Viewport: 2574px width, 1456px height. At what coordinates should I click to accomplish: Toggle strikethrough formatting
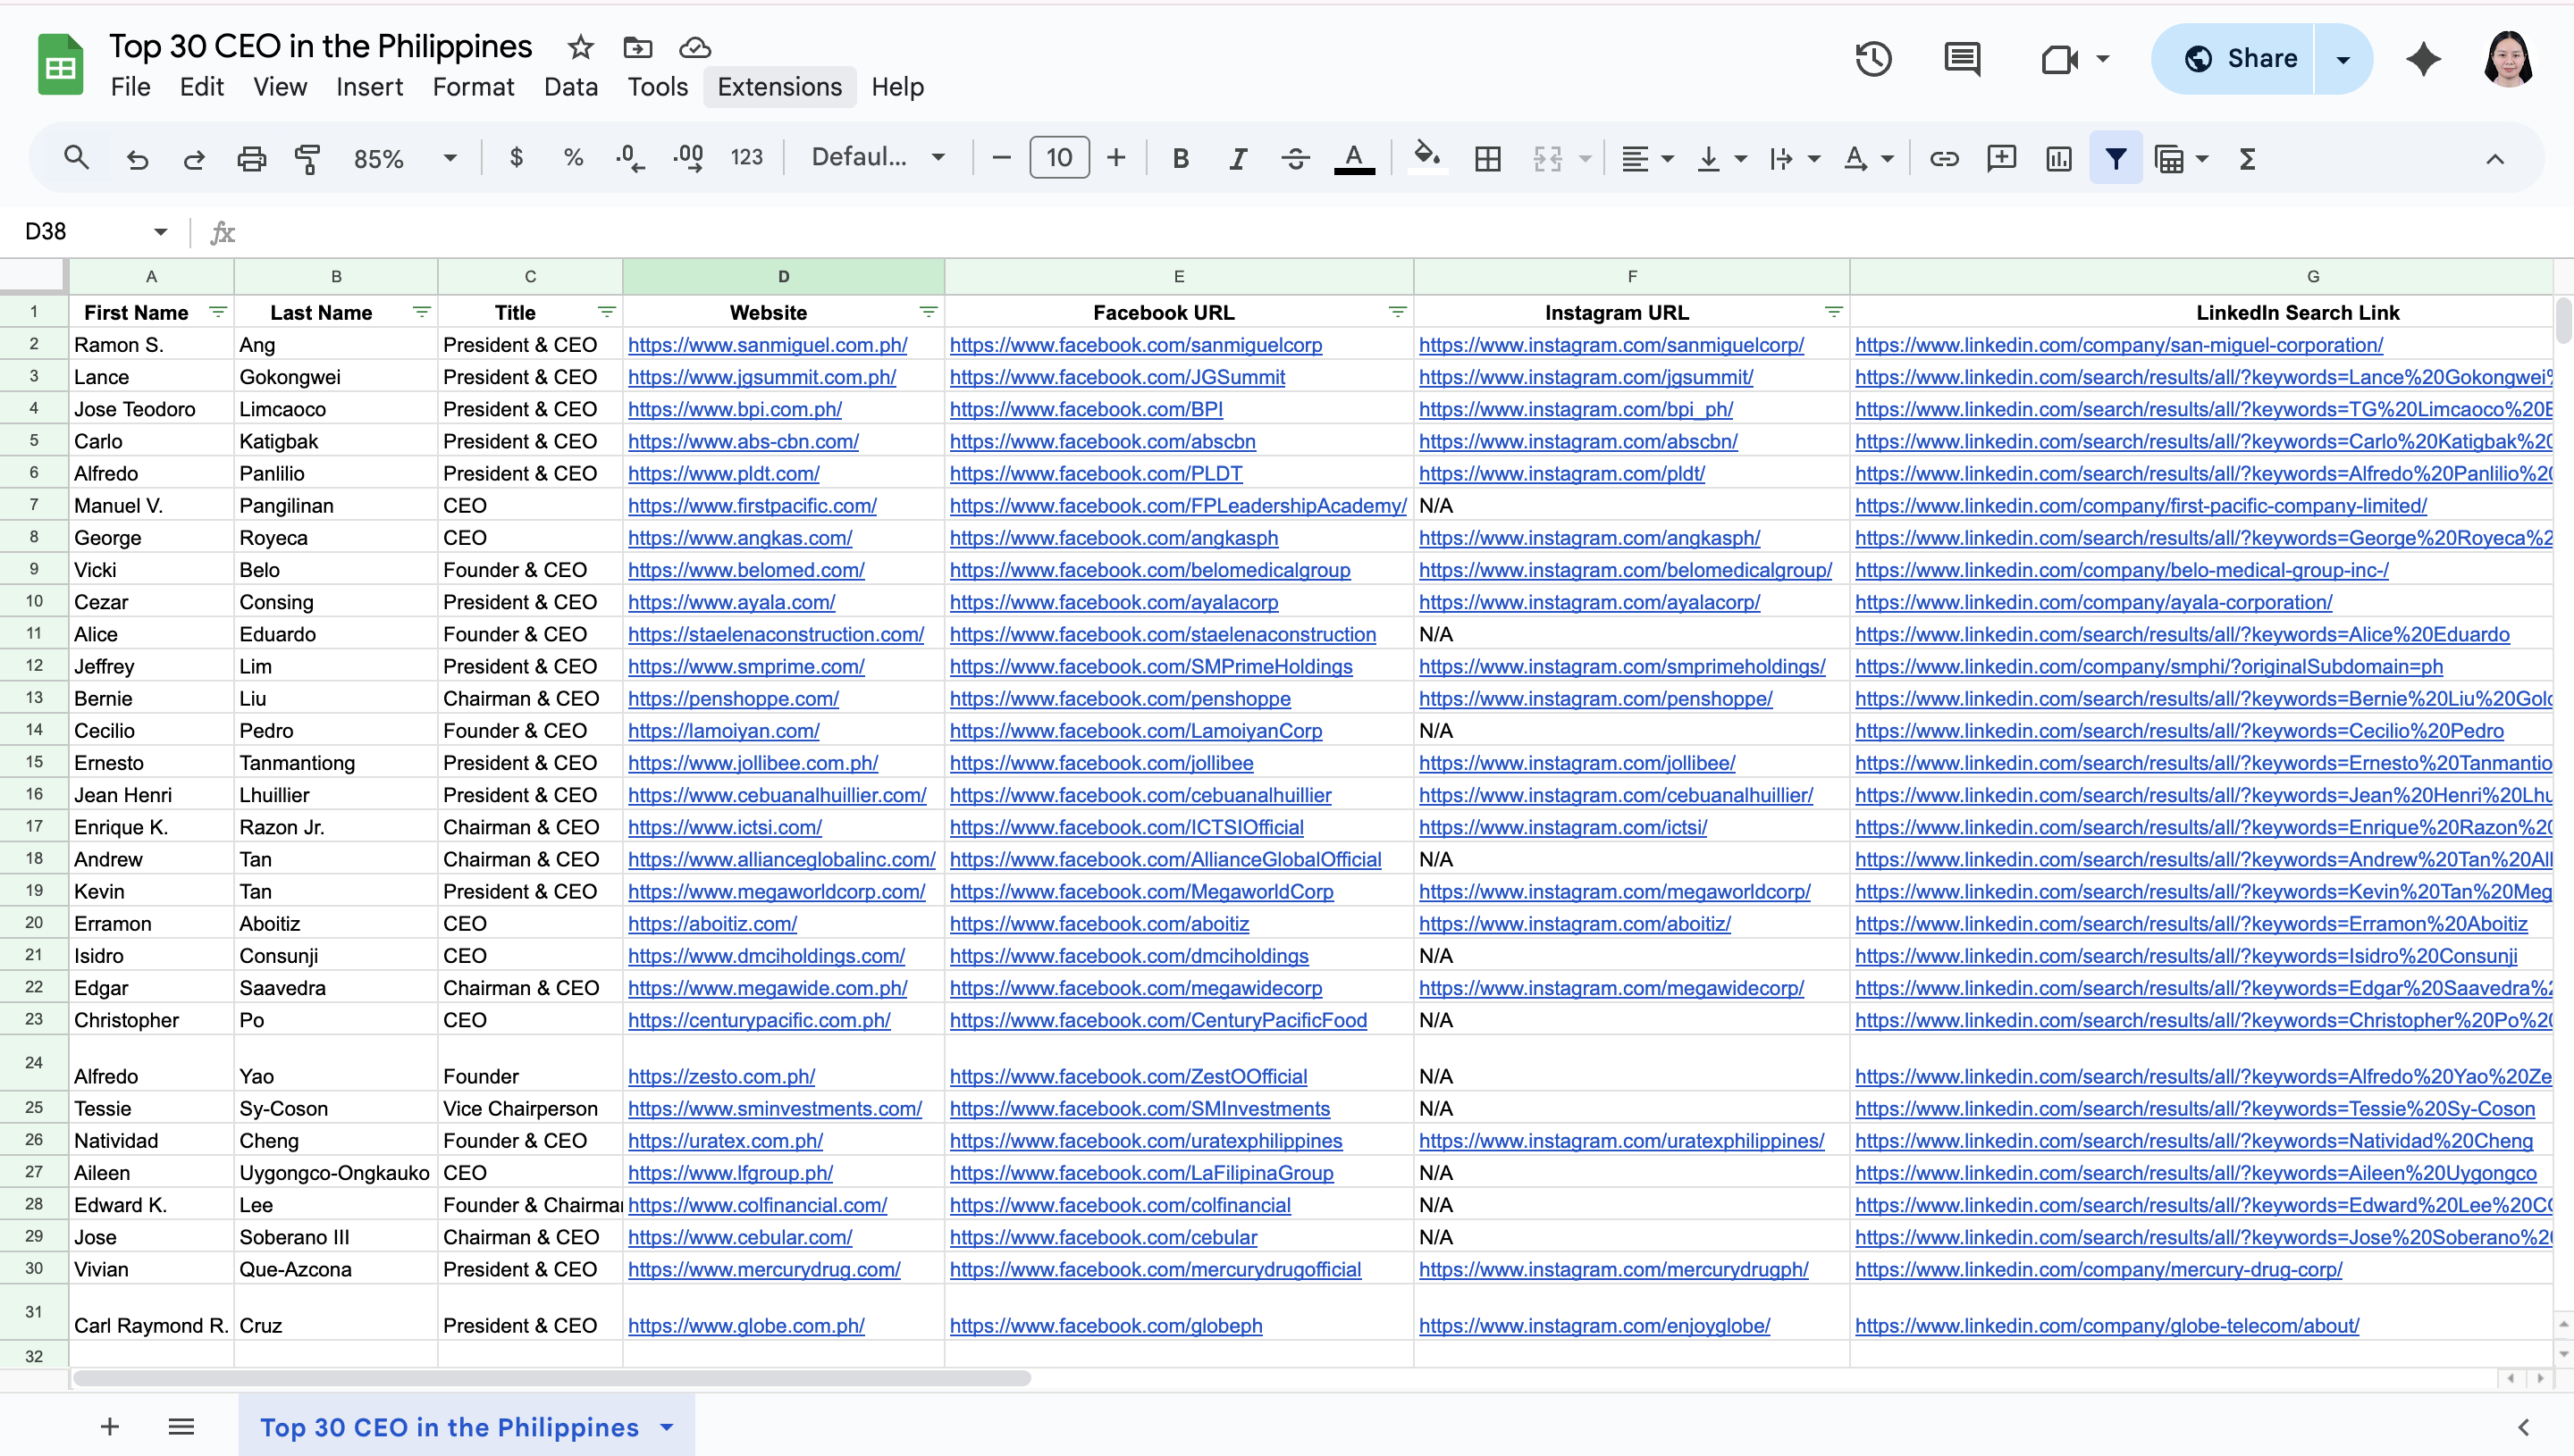point(1296,158)
